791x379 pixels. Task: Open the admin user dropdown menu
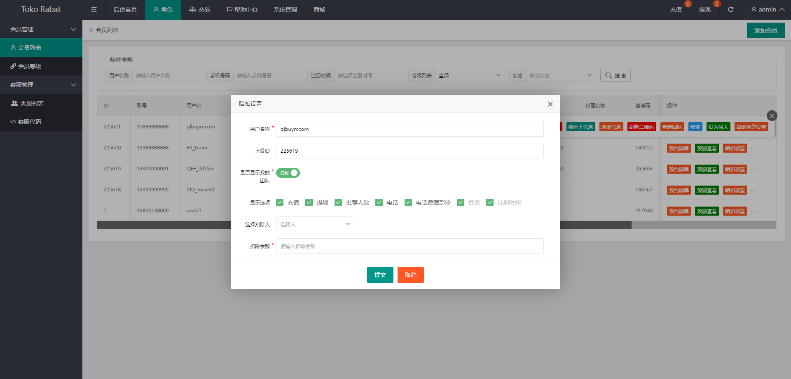point(767,9)
